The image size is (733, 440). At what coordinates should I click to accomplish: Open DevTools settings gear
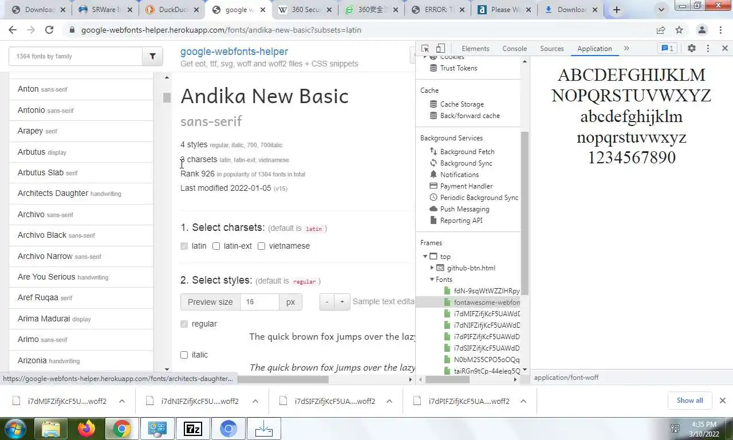click(x=692, y=49)
